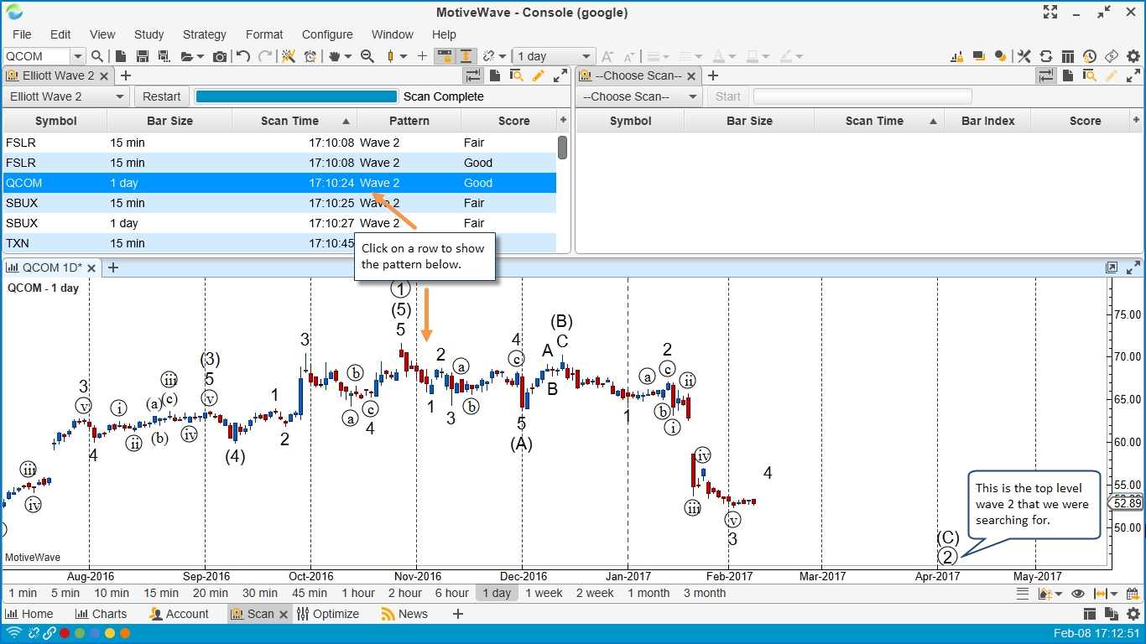Open the main toolbar settings gear
1146x644 pixels.
(1133, 56)
